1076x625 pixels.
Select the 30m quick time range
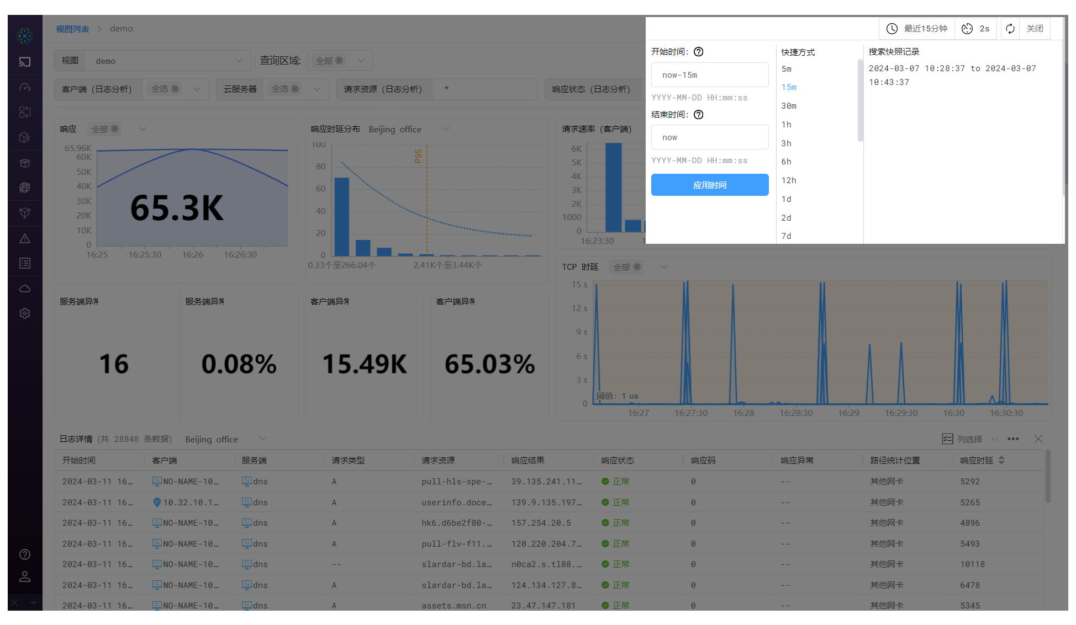[x=789, y=106]
